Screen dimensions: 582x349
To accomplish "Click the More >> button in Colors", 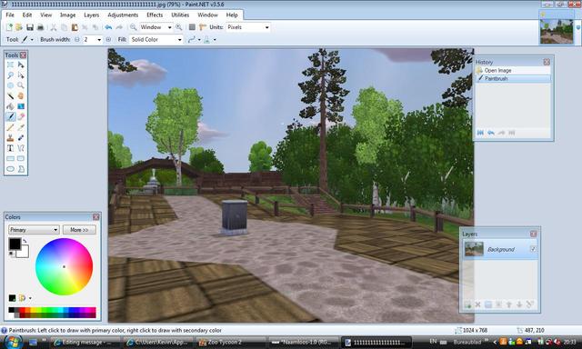I will click(x=79, y=230).
